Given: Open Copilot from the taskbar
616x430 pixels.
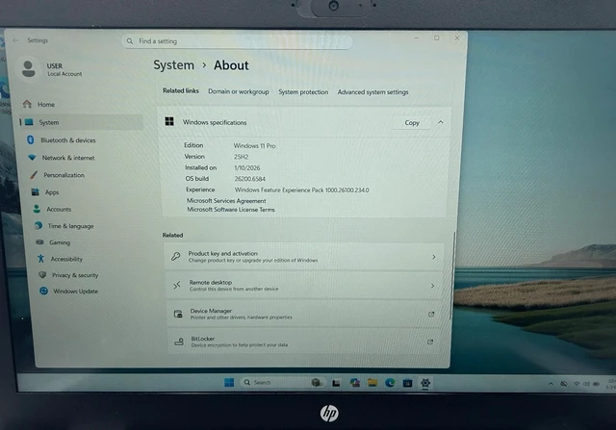Looking at the screenshot, I should [x=355, y=383].
